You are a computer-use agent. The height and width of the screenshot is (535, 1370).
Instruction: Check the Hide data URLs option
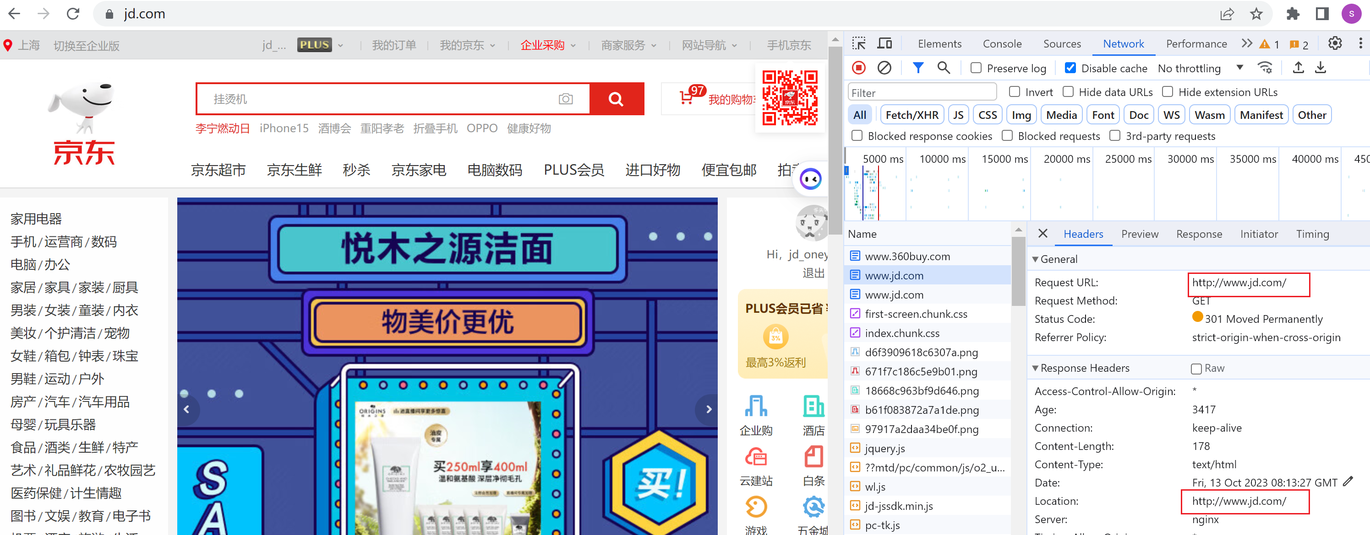[x=1068, y=92]
